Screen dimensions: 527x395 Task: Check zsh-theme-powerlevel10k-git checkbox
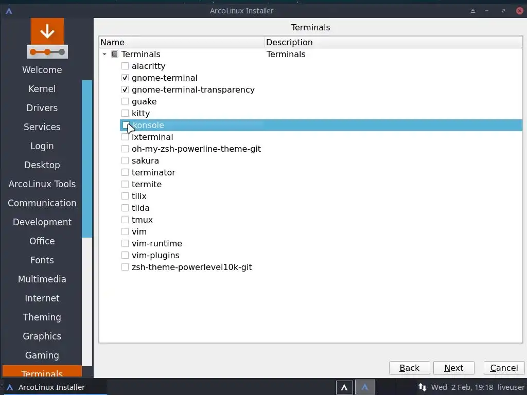(x=125, y=267)
